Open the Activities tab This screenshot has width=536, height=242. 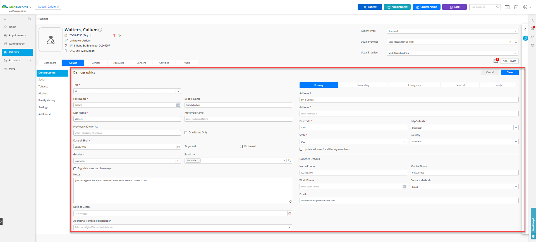pos(164,63)
